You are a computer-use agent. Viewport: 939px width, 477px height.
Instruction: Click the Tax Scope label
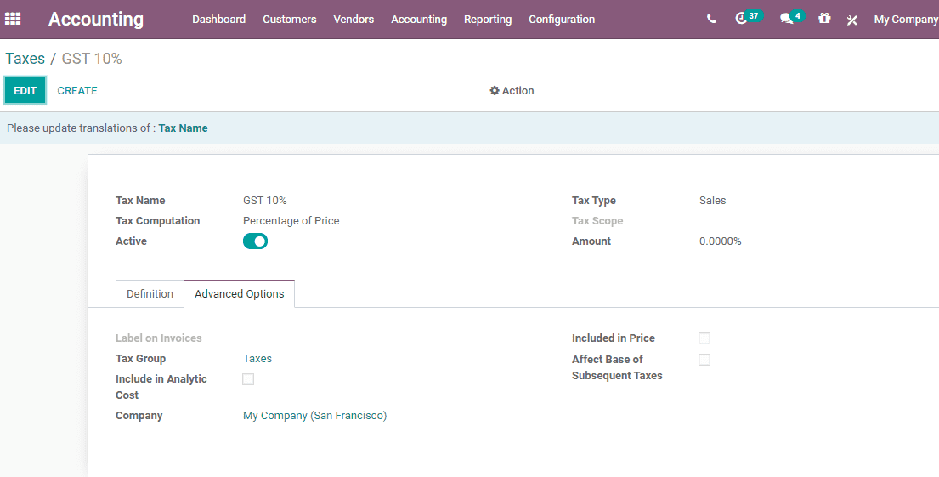tap(597, 220)
